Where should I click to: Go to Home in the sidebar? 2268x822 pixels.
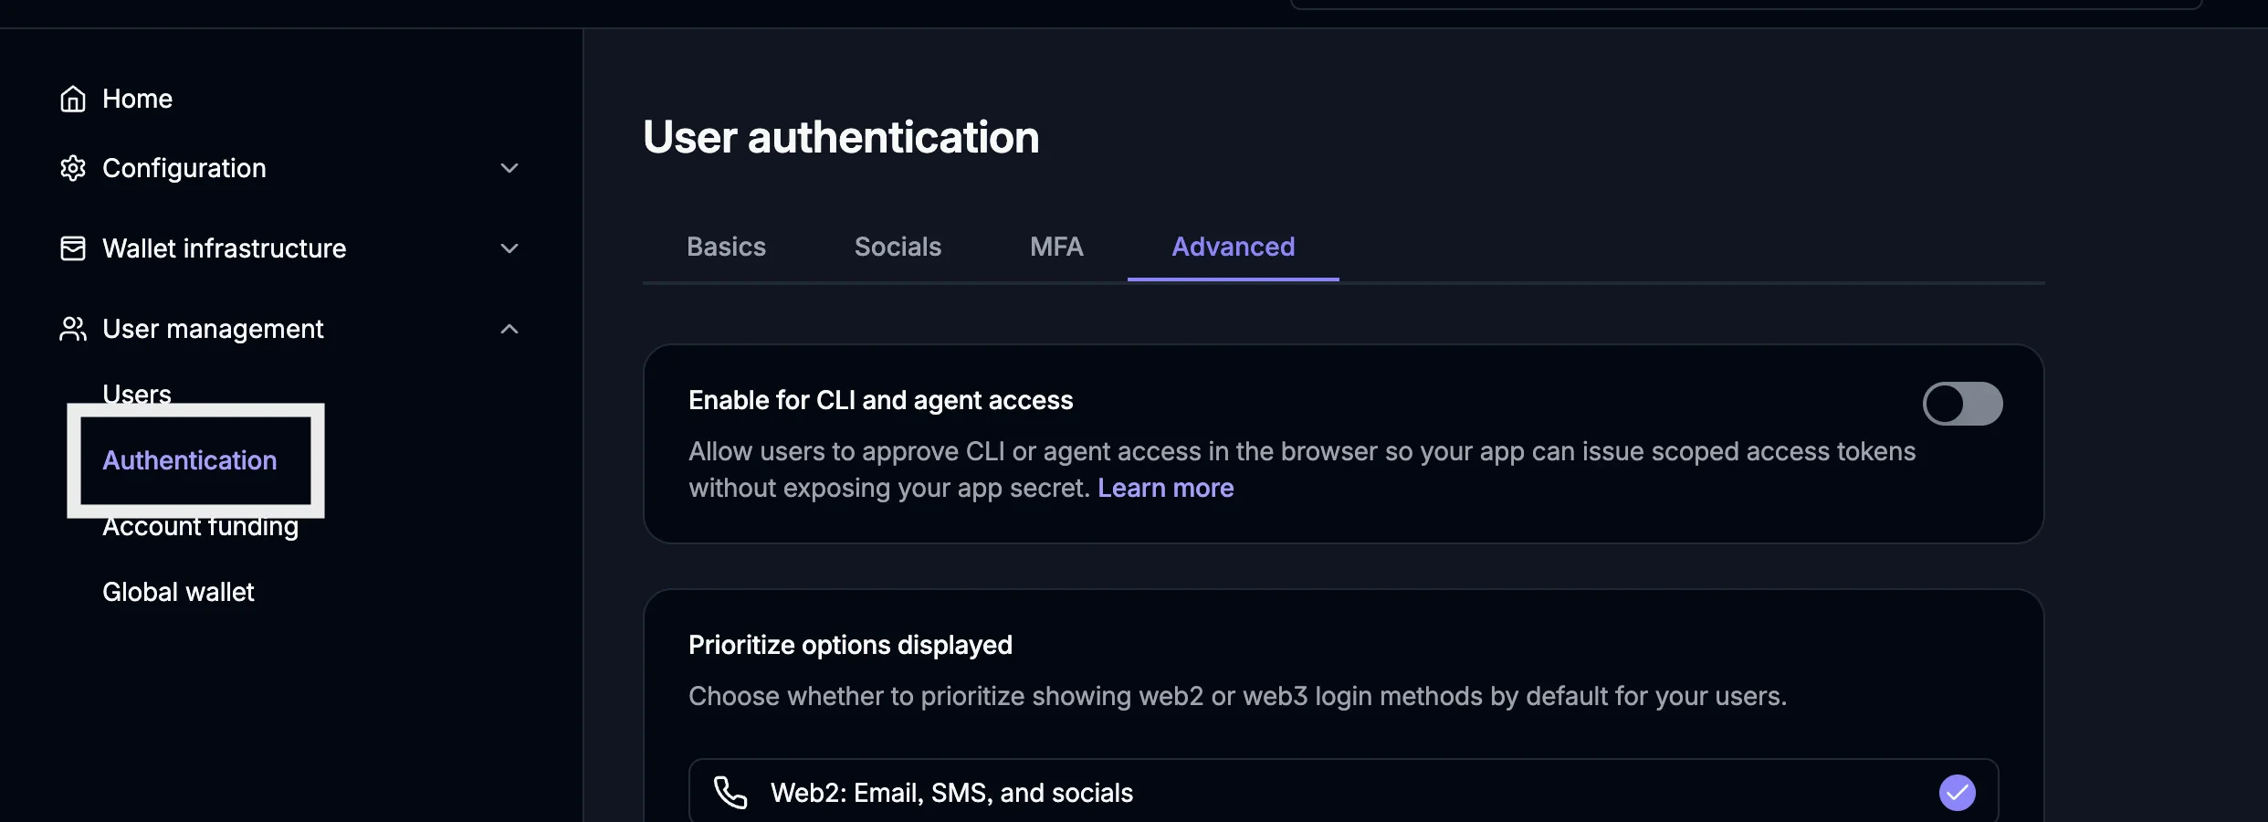(x=137, y=99)
